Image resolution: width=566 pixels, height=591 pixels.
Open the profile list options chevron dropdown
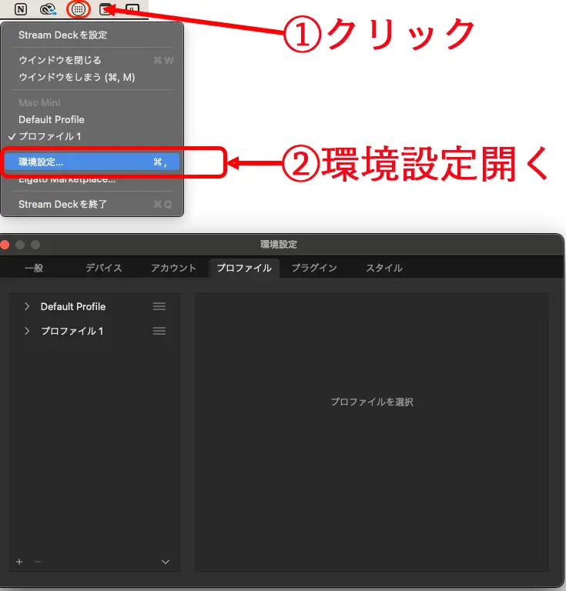click(x=165, y=562)
